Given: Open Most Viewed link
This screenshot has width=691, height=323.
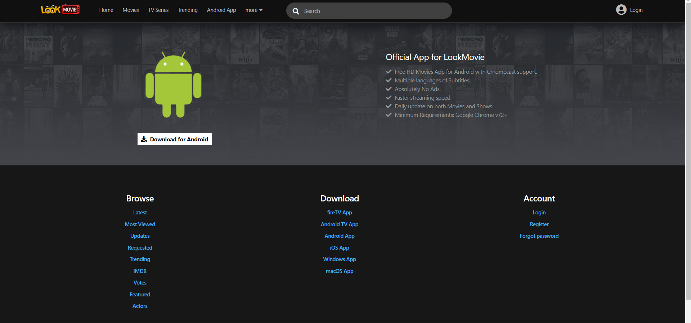Looking at the screenshot, I should (140, 224).
